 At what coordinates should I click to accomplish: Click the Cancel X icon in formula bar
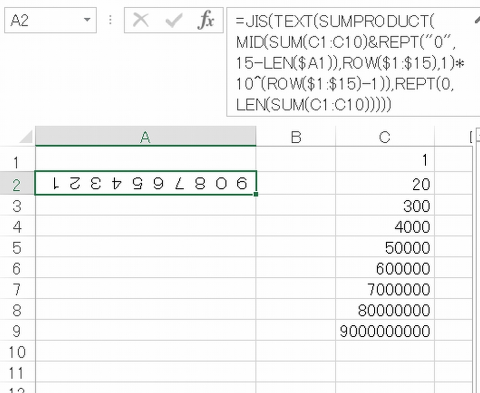coord(141,21)
